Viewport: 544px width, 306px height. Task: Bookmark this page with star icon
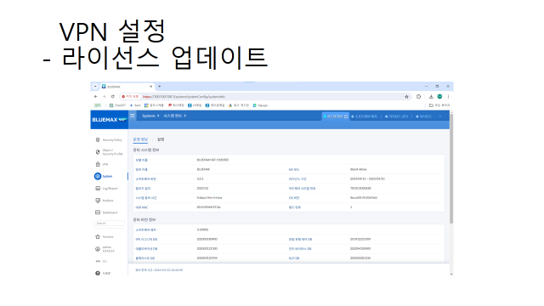(x=406, y=97)
